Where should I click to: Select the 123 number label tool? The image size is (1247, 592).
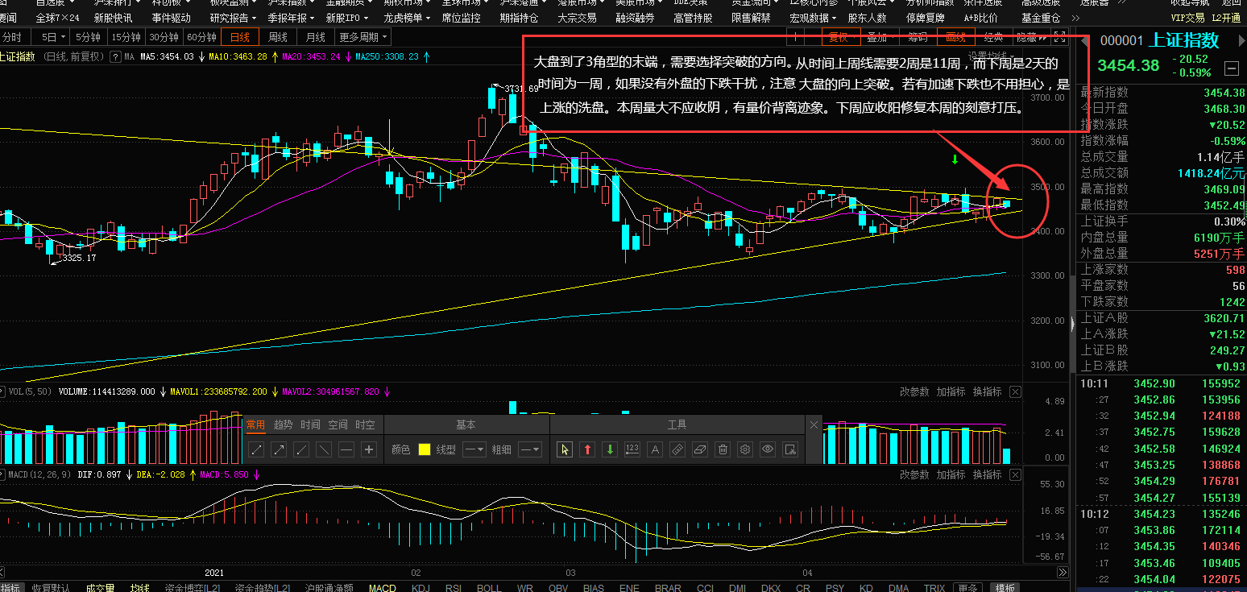(x=632, y=449)
